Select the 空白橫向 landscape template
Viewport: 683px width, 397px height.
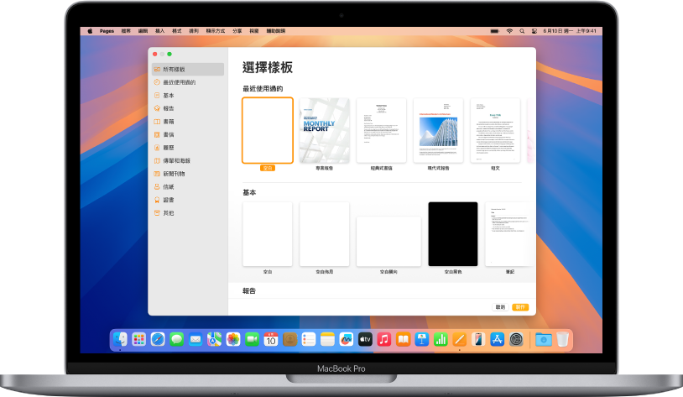tap(388, 241)
